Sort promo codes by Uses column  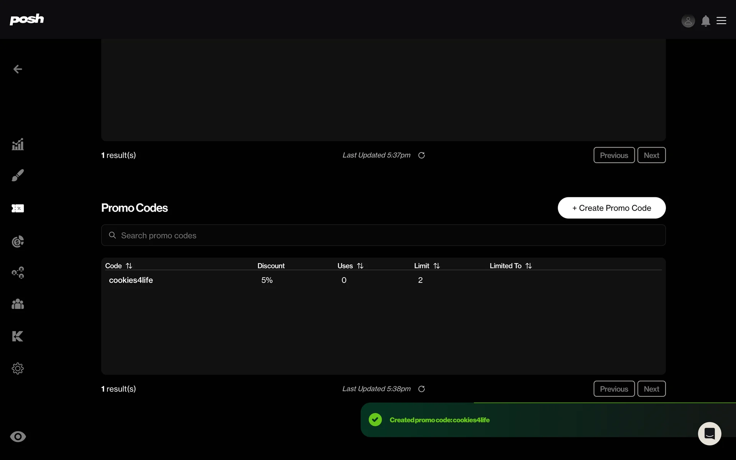tap(360, 266)
